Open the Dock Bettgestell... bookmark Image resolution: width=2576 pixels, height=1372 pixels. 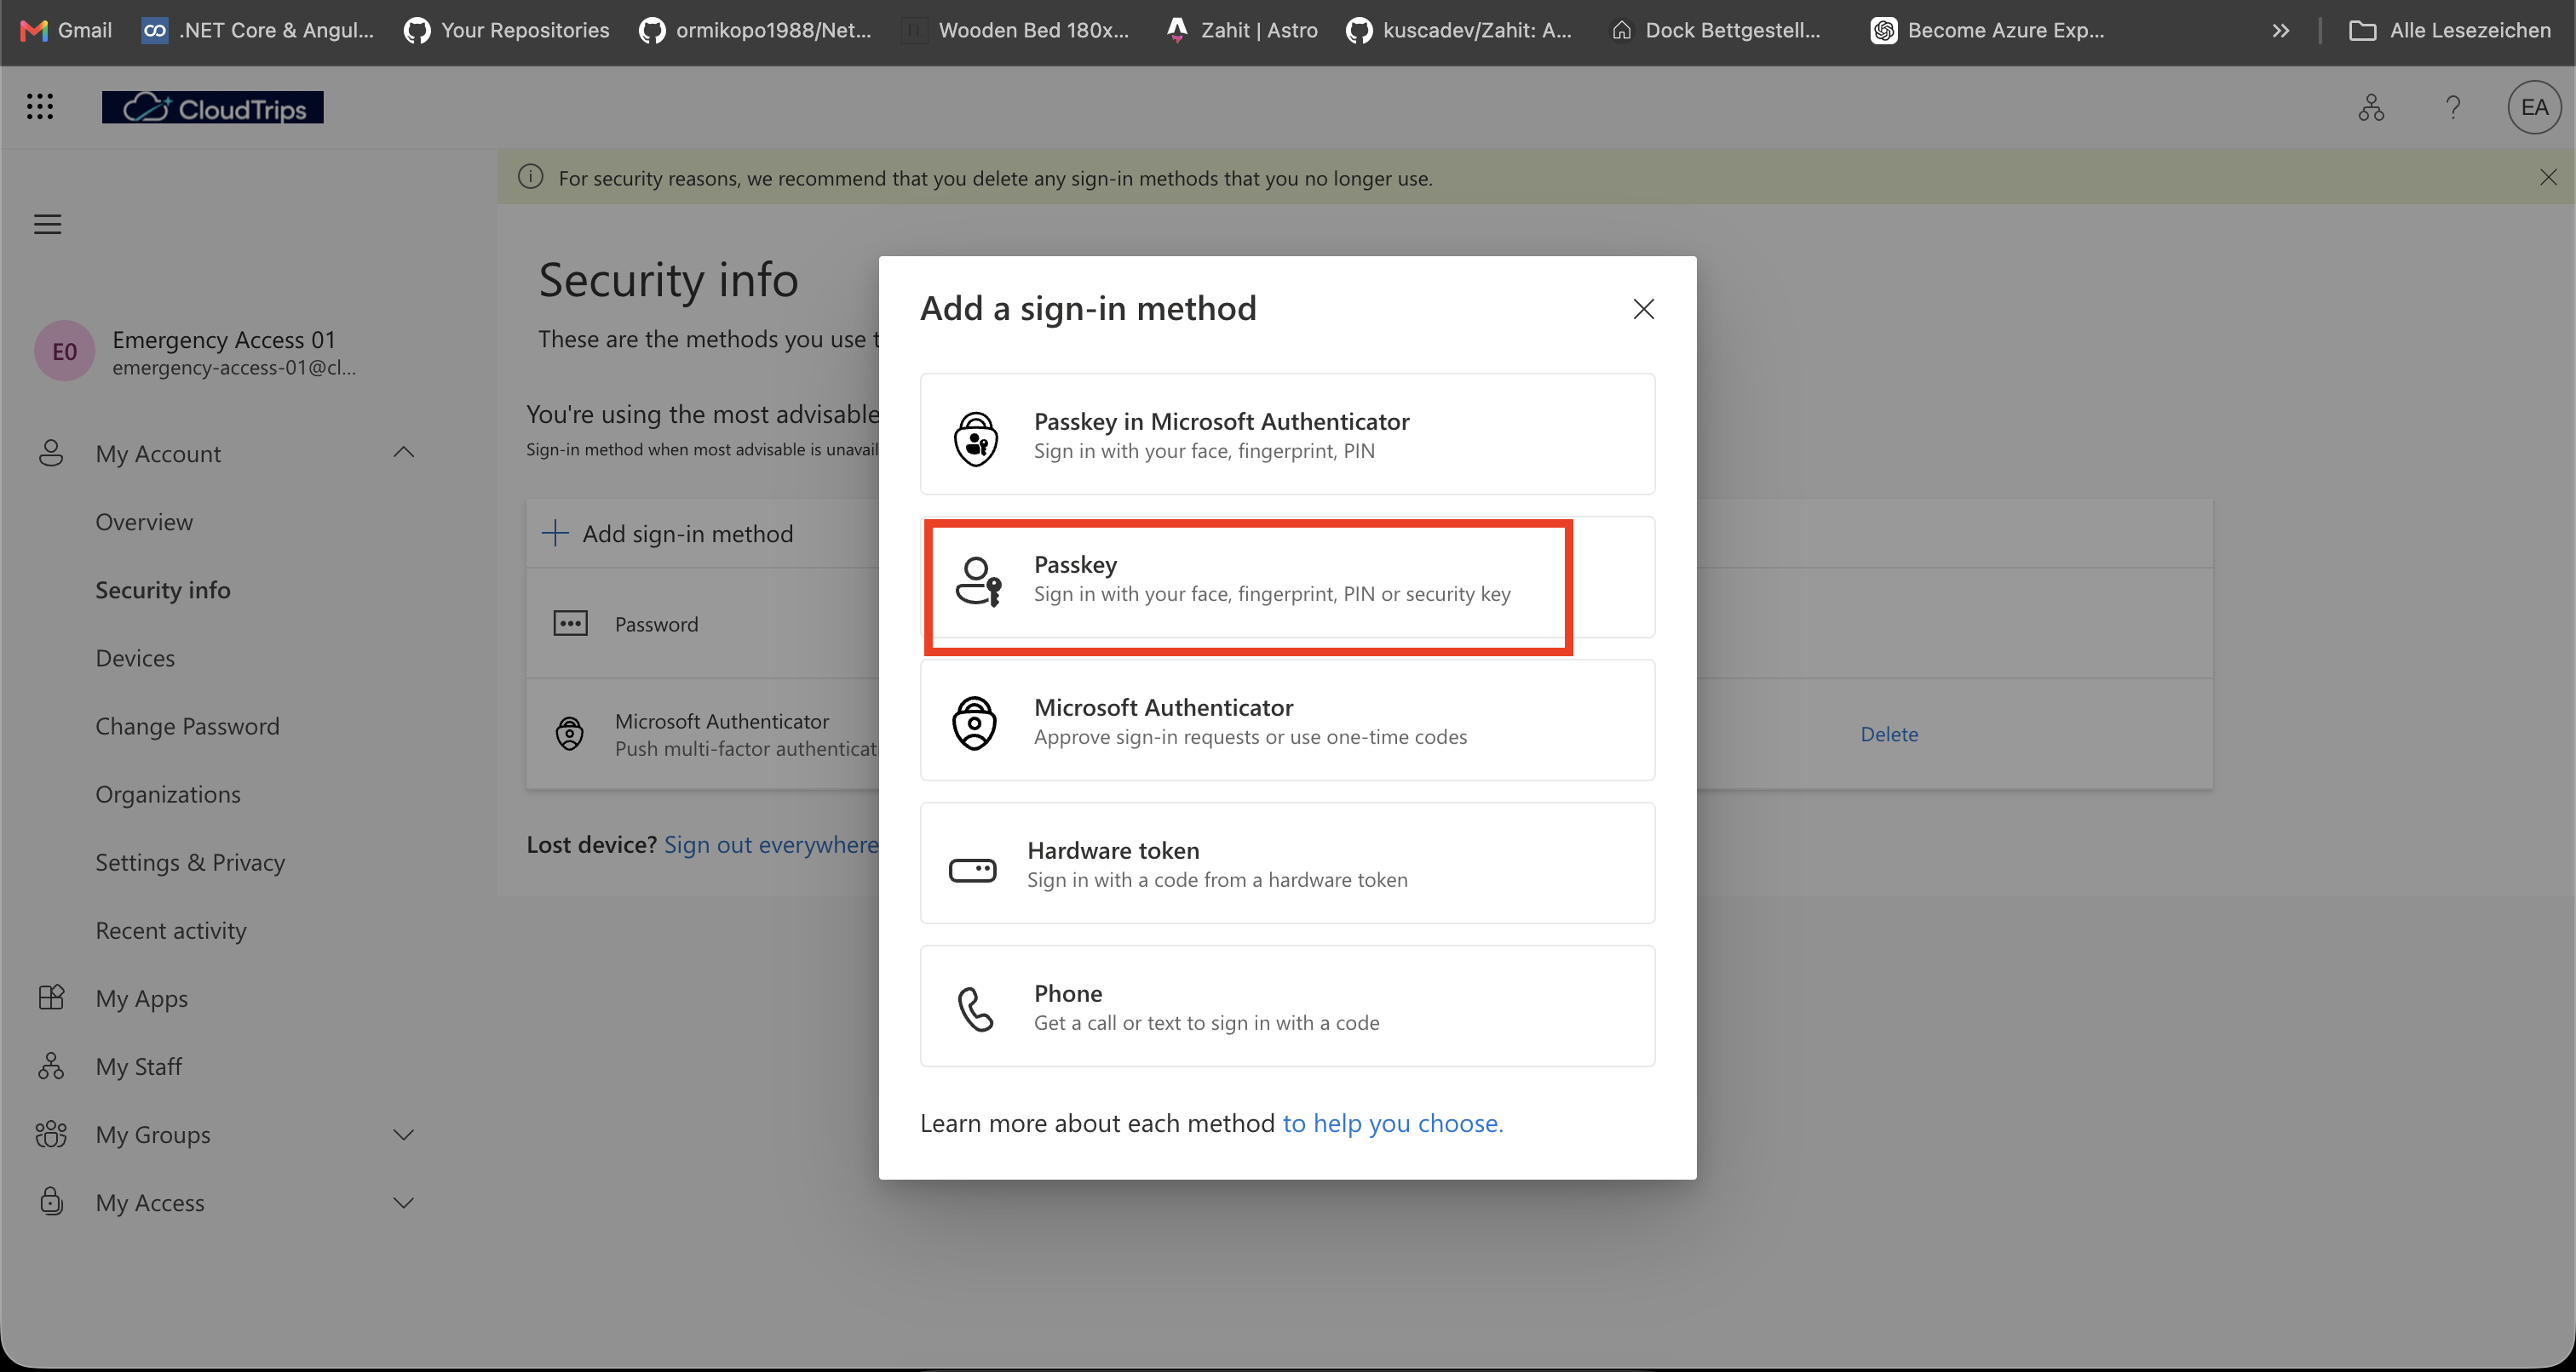(1717, 30)
